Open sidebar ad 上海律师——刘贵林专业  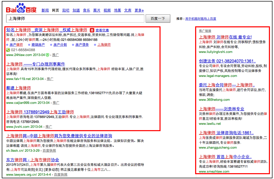[222, 109]
